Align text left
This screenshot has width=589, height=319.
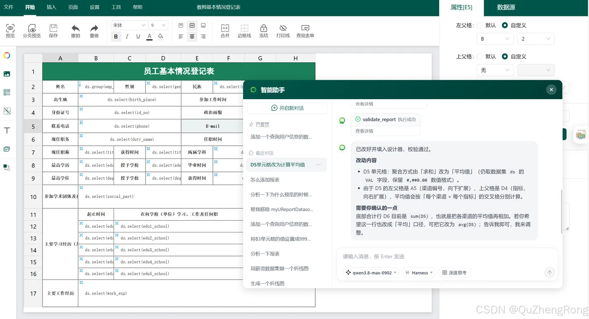(181, 37)
